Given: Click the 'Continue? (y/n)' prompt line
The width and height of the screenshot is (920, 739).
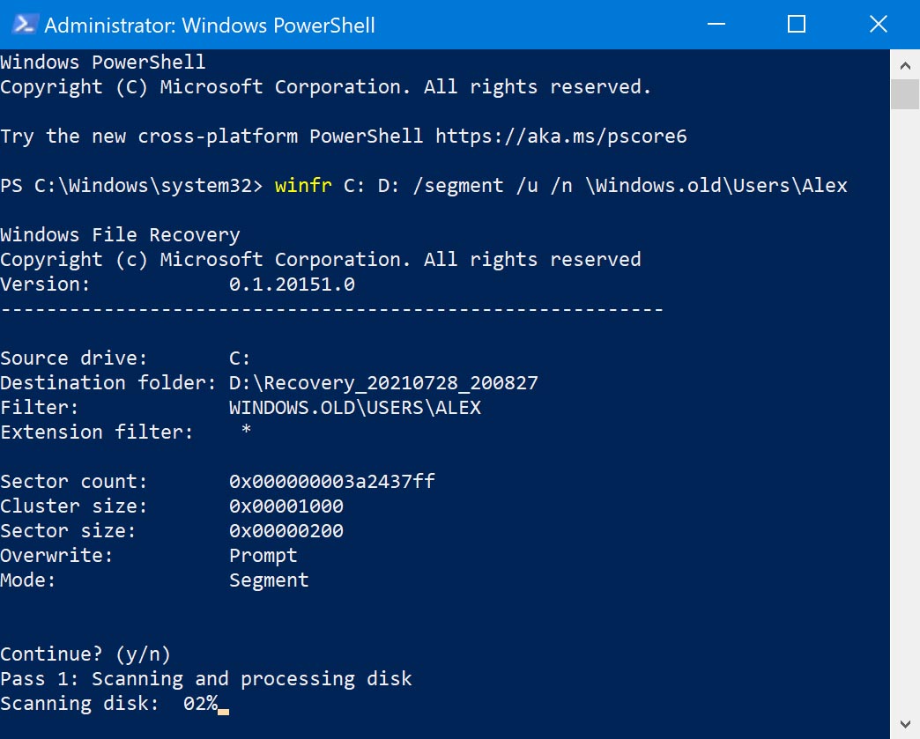Looking at the screenshot, I should [x=85, y=654].
